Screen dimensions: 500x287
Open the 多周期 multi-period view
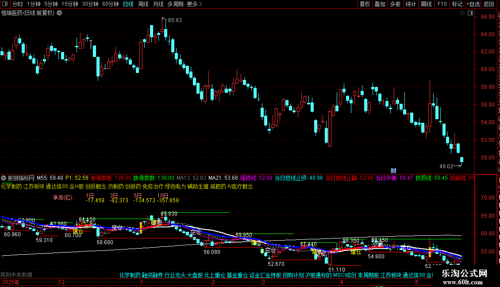click(x=175, y=4)
